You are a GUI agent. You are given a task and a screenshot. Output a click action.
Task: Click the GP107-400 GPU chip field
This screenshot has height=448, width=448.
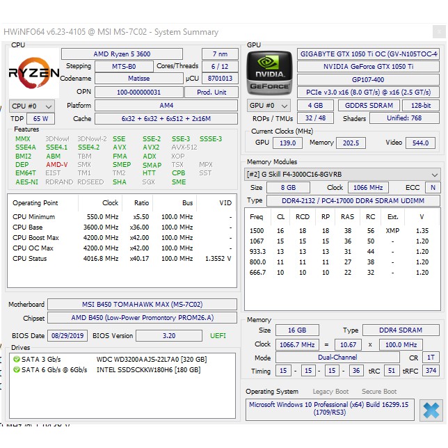click(368, 80)
